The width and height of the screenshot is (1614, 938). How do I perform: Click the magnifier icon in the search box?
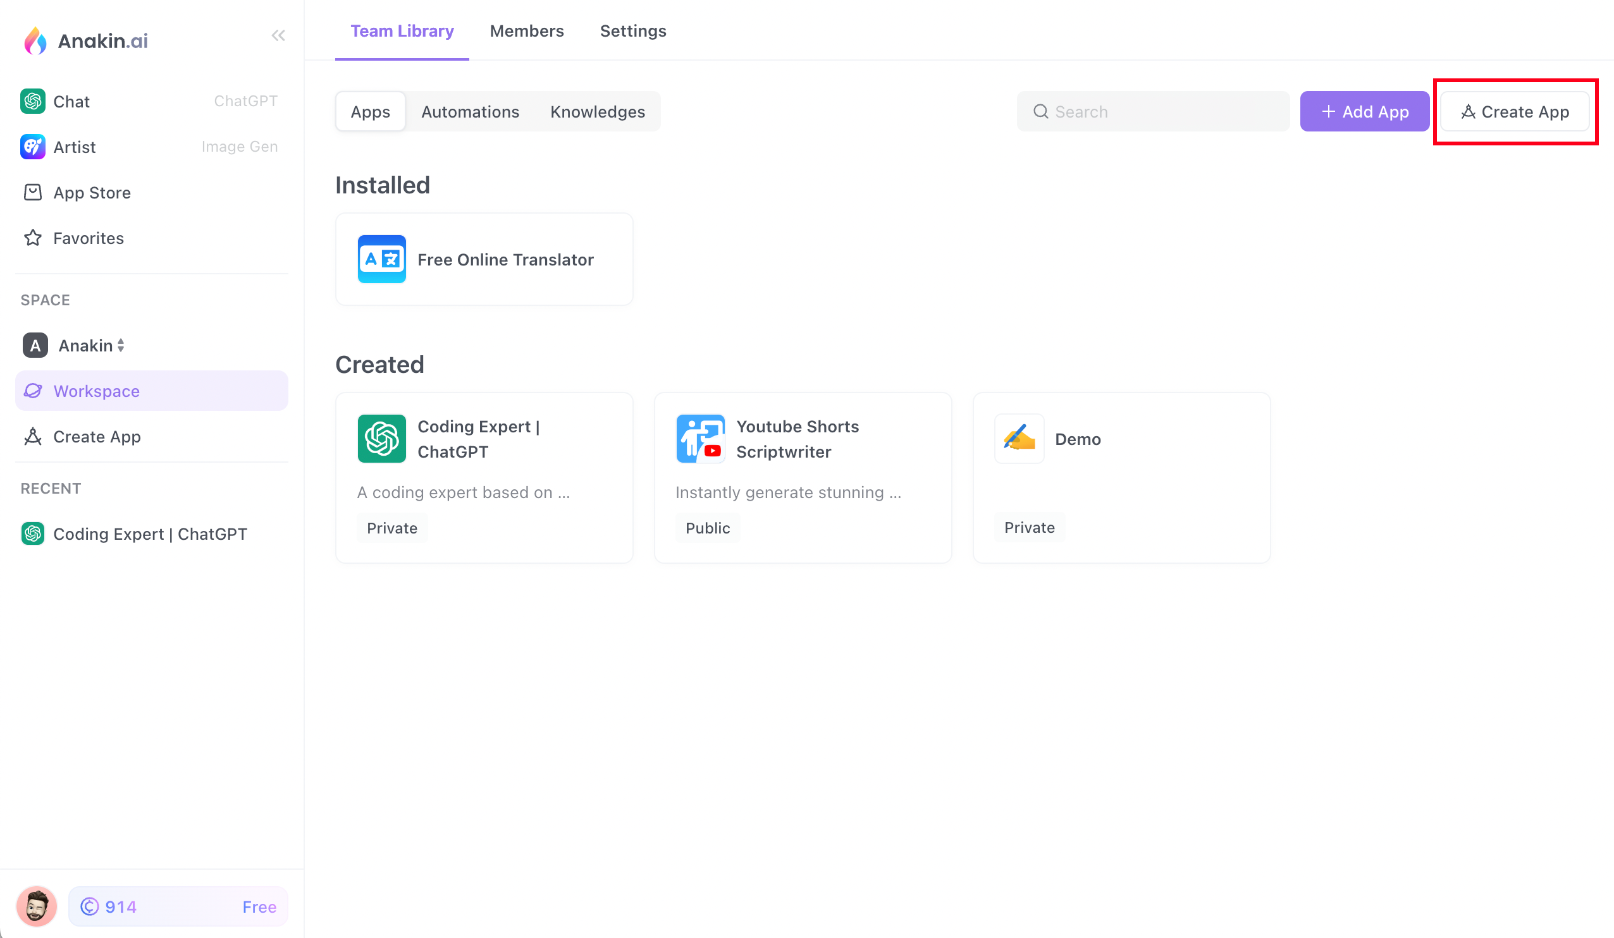pos(1041,111)
